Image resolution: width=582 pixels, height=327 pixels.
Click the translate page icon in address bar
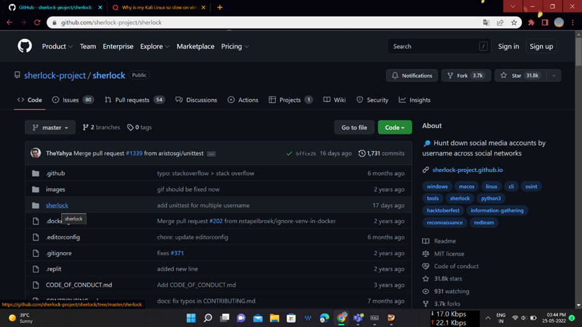pos(486,23)
